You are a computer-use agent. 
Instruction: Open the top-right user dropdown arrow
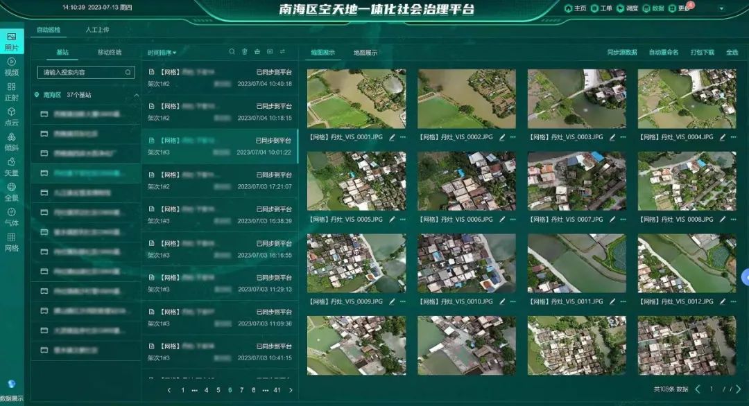721,9
